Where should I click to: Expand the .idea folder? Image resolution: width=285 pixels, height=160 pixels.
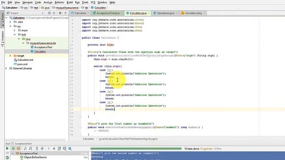(10, 22)
